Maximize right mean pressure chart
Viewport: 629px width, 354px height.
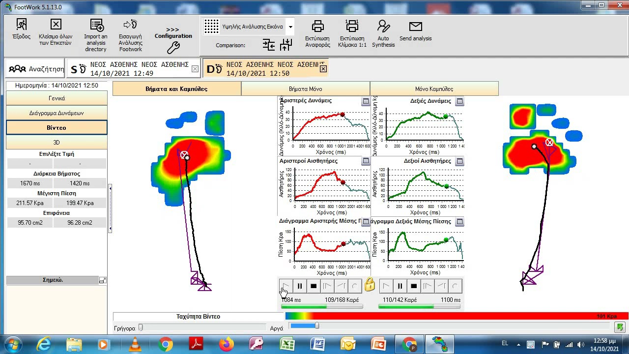click(x=459, y=222)
